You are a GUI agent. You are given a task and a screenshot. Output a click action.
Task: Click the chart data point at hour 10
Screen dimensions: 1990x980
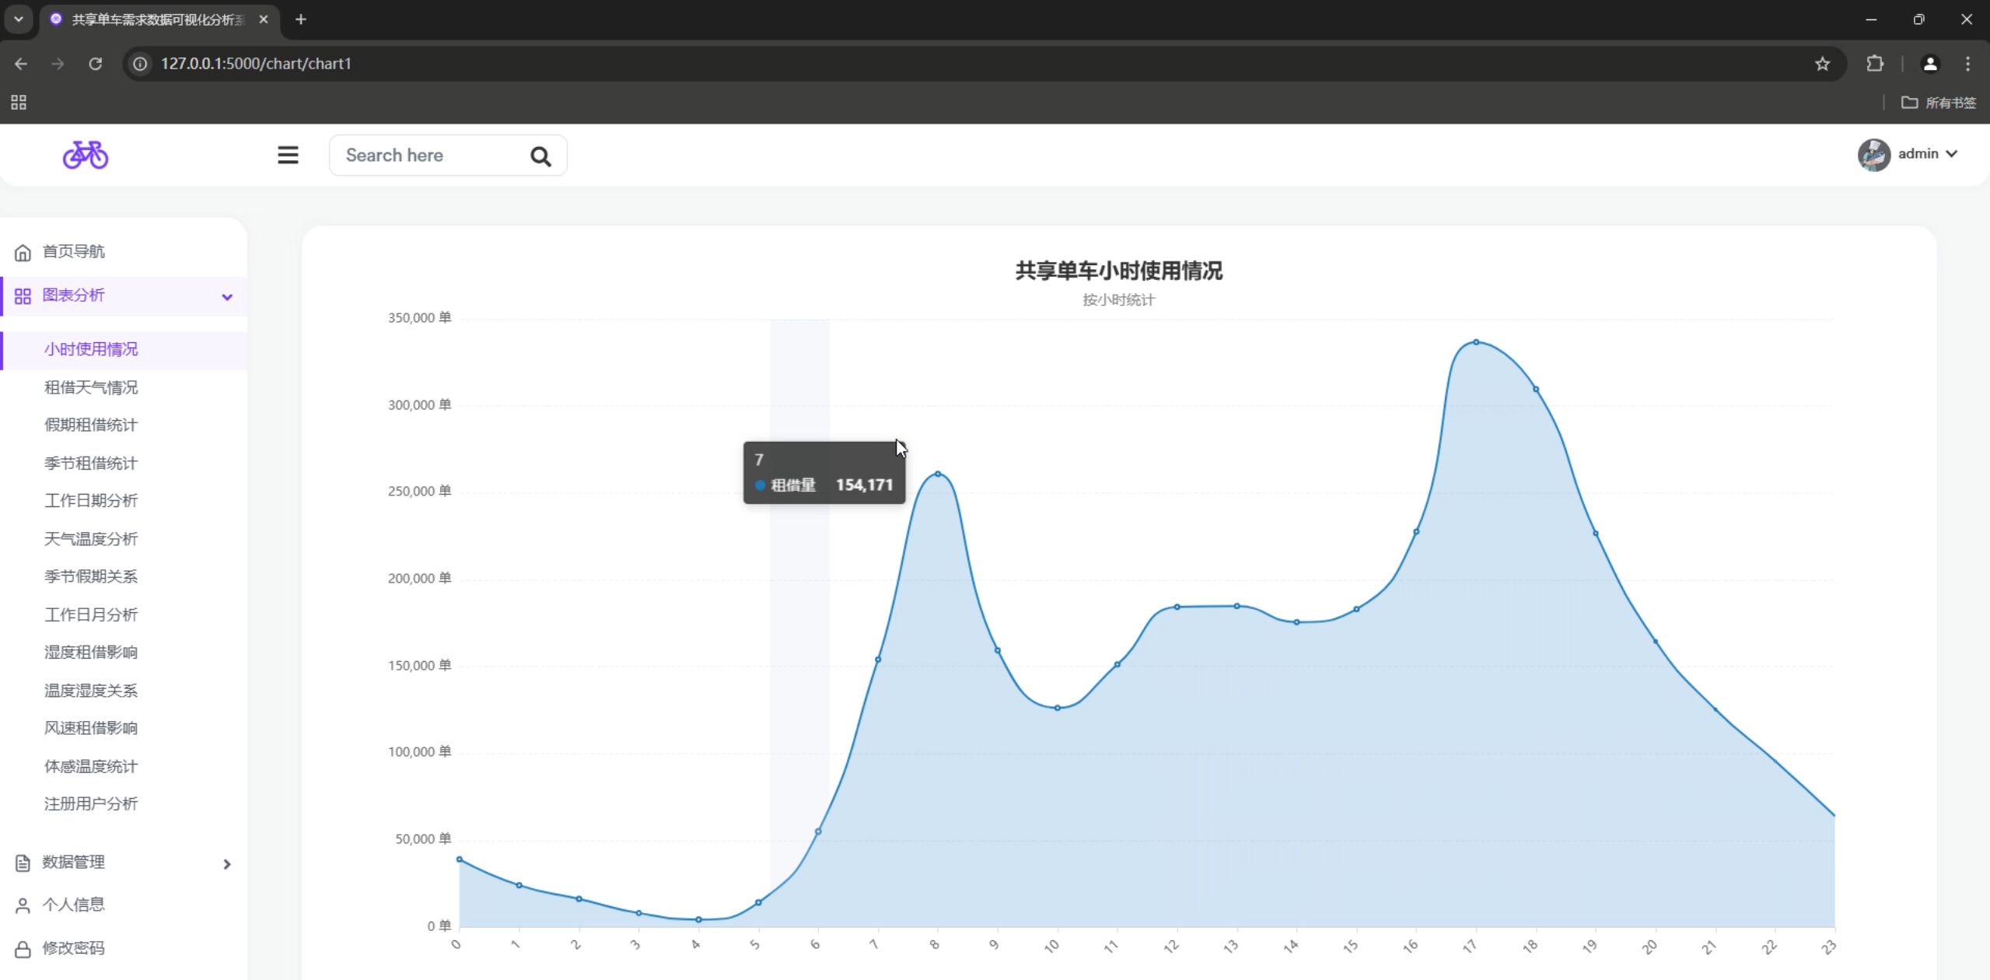point(1058,708)
